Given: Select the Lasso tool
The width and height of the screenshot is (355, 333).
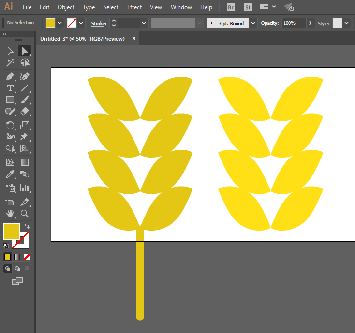Looking at the screenshot, I should click(25, 63).
